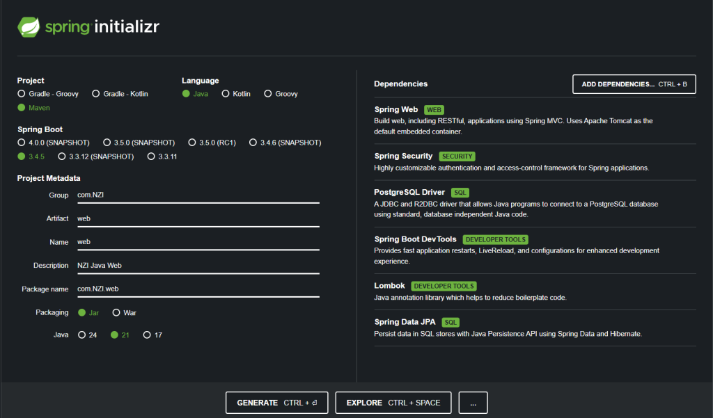
Task: Click the Explore button
Action: coord(393,403)
